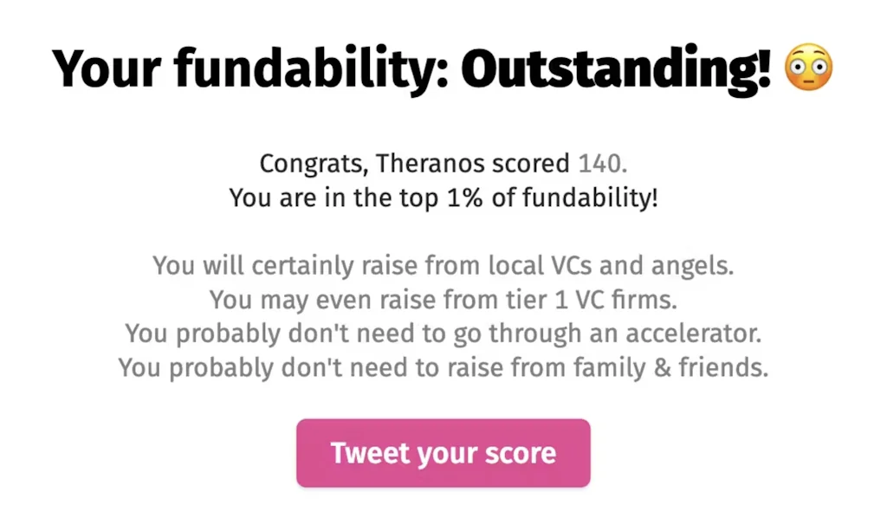
Task: Click the top 1% of fundability line
Action: click(x=443, y=198)
